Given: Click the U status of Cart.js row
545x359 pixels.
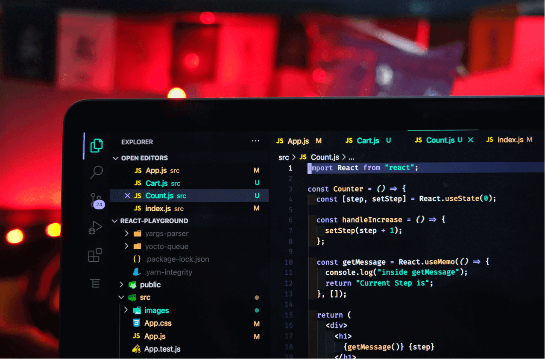Looking at the screenshot, I should (x=257, y=183).
